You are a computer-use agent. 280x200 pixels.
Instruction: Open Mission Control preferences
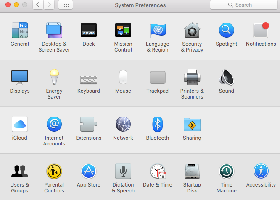pyautogui.click(x=123, y=30)
